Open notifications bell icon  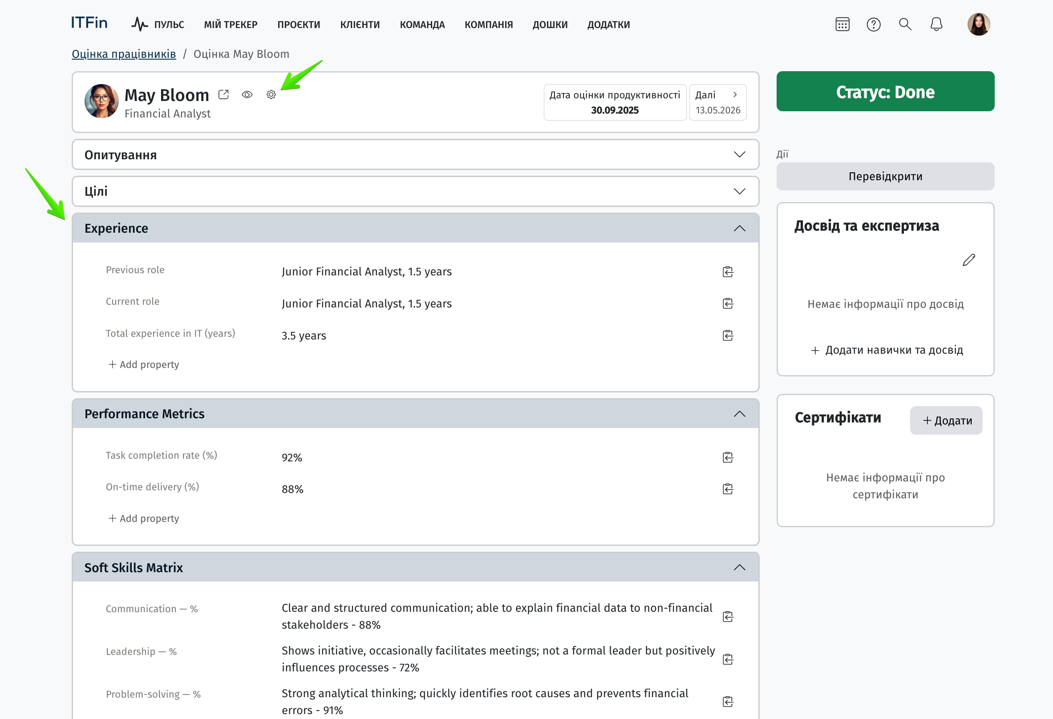click(936, 24)
